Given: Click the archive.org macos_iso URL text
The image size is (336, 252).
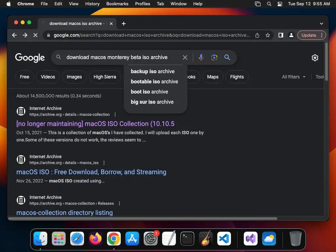Looking at the screenshot, I should point(64,163).
